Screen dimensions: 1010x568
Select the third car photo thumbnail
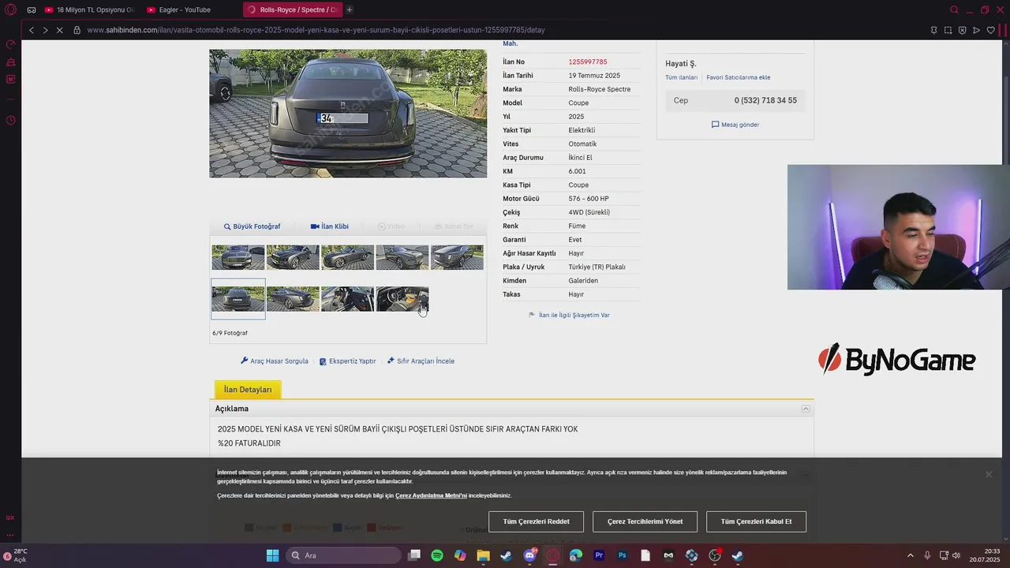tap(347, 257)
